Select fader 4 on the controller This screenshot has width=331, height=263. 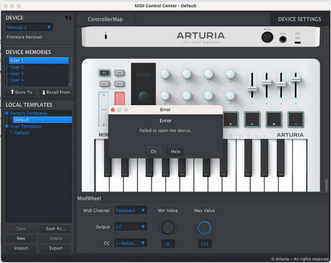(296, 85)
